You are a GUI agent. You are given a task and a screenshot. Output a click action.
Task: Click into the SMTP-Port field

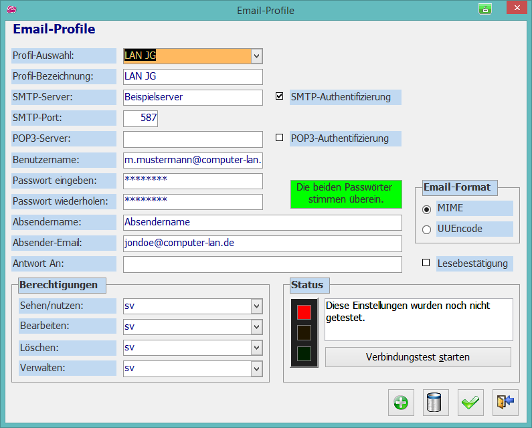click(x=141, y=118)
